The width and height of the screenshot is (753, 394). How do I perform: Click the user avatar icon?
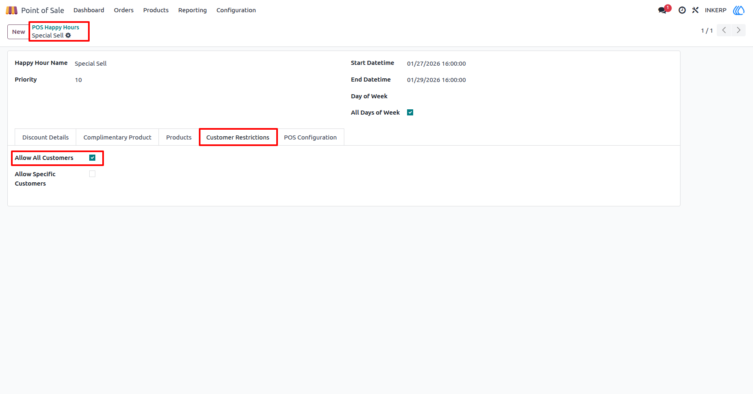pos(739,10)
